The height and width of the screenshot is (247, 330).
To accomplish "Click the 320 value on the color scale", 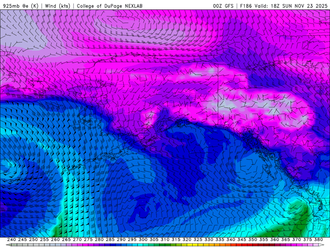I will pos(187,240).
